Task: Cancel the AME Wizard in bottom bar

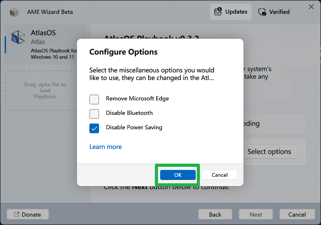Action: click(x=297, y=215)
